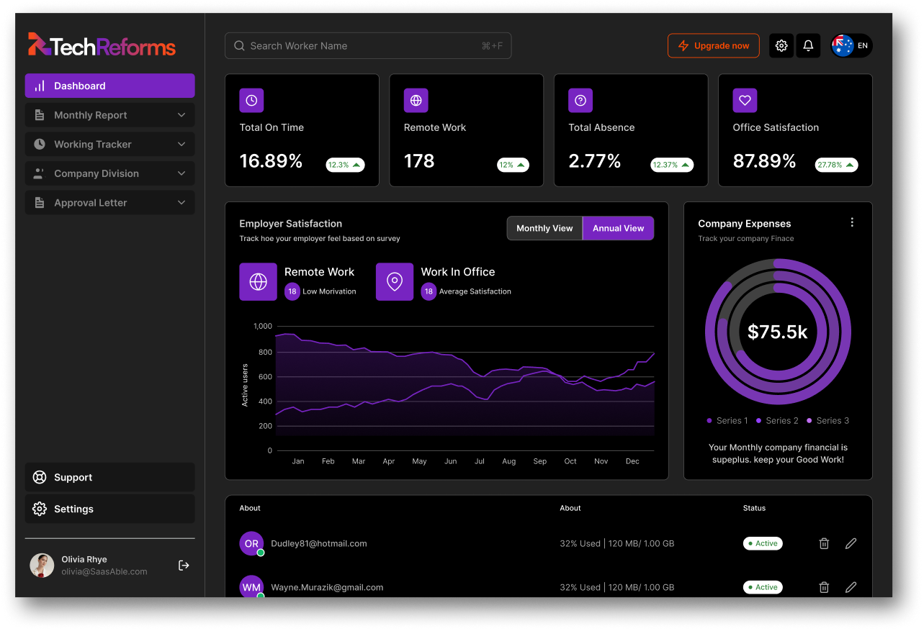Delete the Wayne.Murazik@gmail.com row with trash icon
The image size is (924, 631).
(x=824, y=587)
